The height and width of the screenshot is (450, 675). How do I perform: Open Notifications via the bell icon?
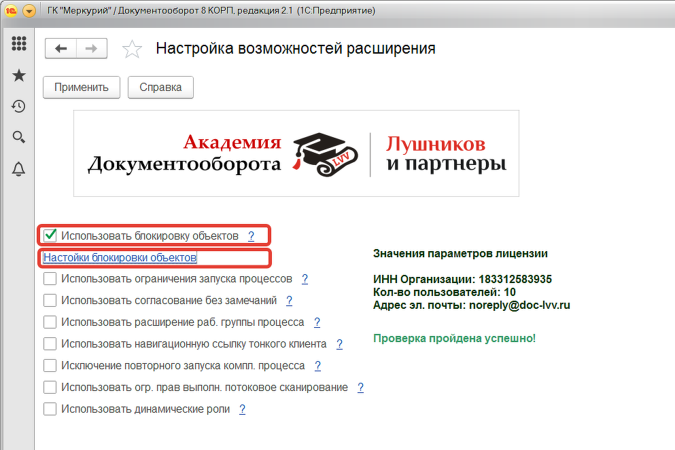point(18,169)
